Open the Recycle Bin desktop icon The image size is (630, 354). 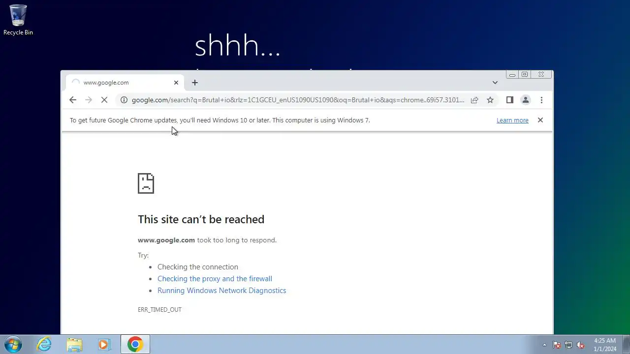[x=18, y=20]
